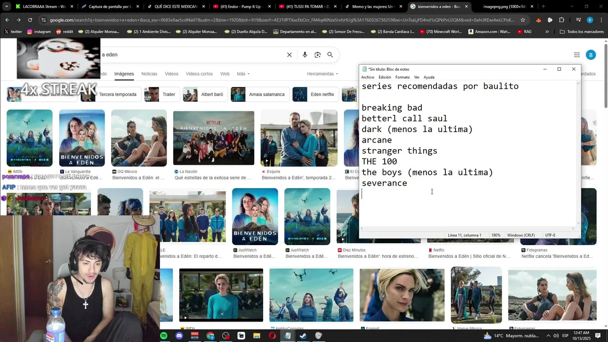The image size is (608, 342).
Task: Go back in Chrome
Action: click(7, 20)
